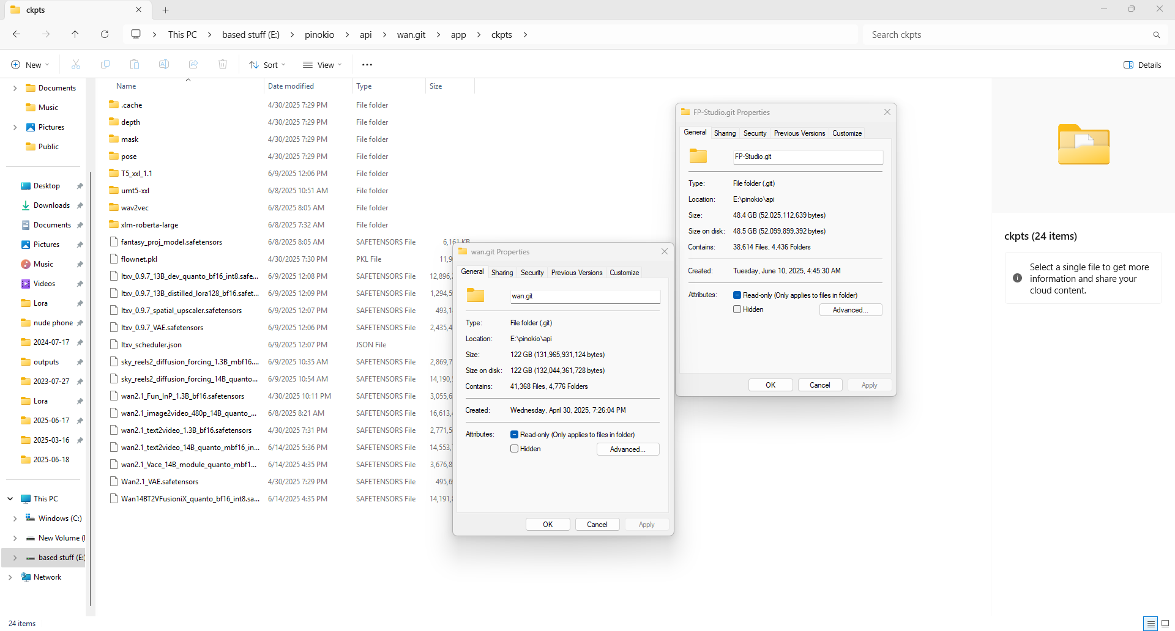This screenshot has height=631, width=1175.
Task: Click Advanced... in wan.git Properties
Action: click(x=628, y=449)
